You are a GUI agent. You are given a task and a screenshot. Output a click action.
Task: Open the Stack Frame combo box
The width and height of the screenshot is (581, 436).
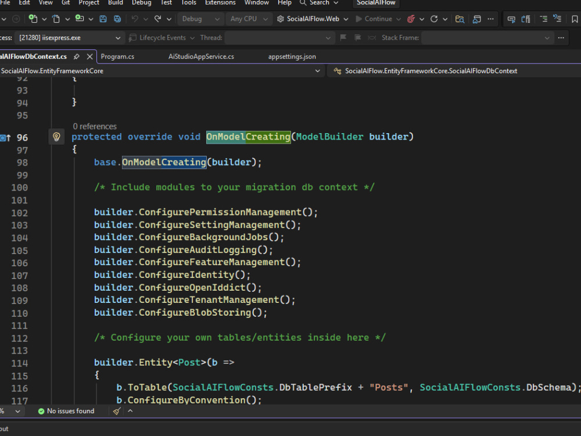point(487,38)
